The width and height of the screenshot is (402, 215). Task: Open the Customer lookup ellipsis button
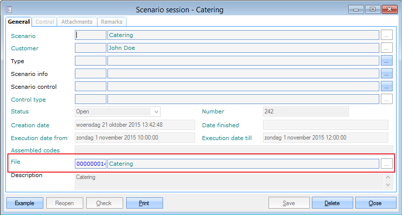click(x=387, y=48)
